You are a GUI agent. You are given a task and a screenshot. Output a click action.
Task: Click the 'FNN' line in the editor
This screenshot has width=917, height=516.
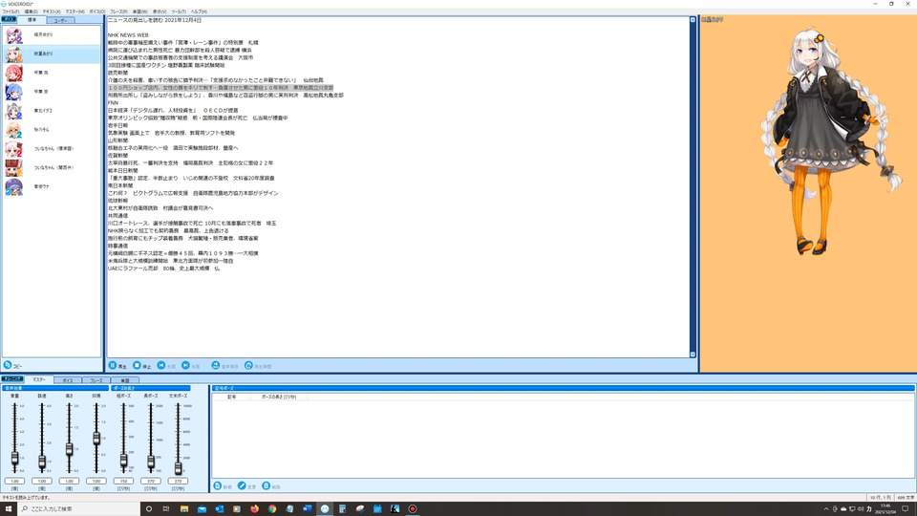(x=113, y=103)
